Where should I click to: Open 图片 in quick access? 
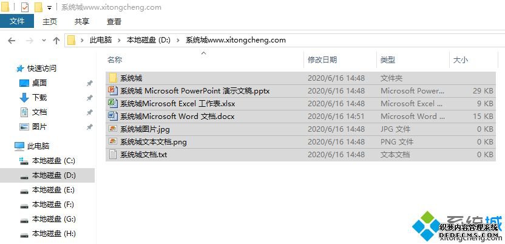coord(39,127)
